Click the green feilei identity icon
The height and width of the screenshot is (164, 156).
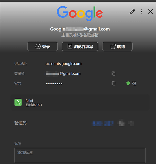(x=18, y=102)
